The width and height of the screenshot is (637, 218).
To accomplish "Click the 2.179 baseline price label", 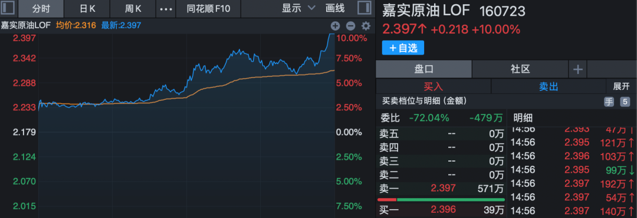I will tap(25, 132).
